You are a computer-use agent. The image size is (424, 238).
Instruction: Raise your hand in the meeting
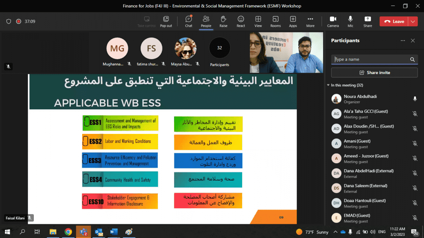(x=223, y=21)
